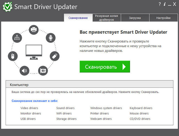This screenshot has width=179, height=136.
Task: Go to the Загрузка tab
Action: 135,18
